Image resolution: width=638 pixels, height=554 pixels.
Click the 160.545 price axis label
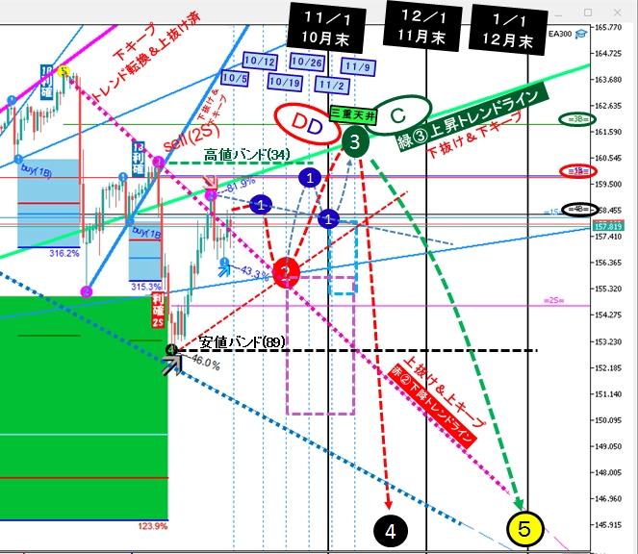pyautogui.click(x=608, y=158)
